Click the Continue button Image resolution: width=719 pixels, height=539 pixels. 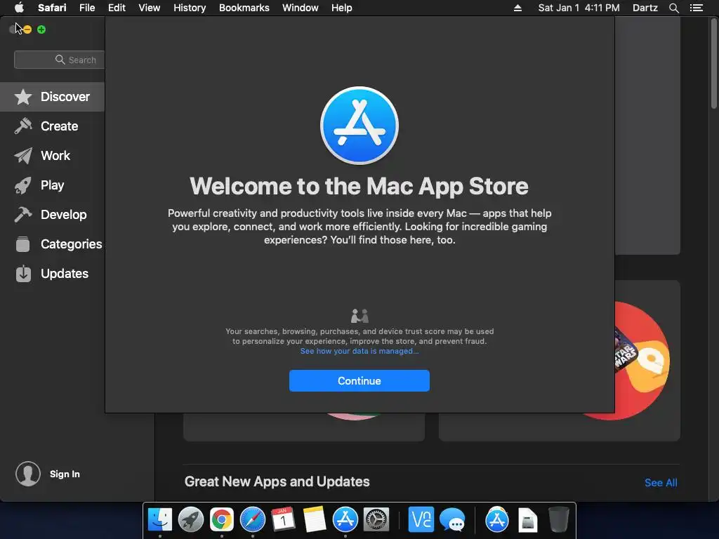359,381
